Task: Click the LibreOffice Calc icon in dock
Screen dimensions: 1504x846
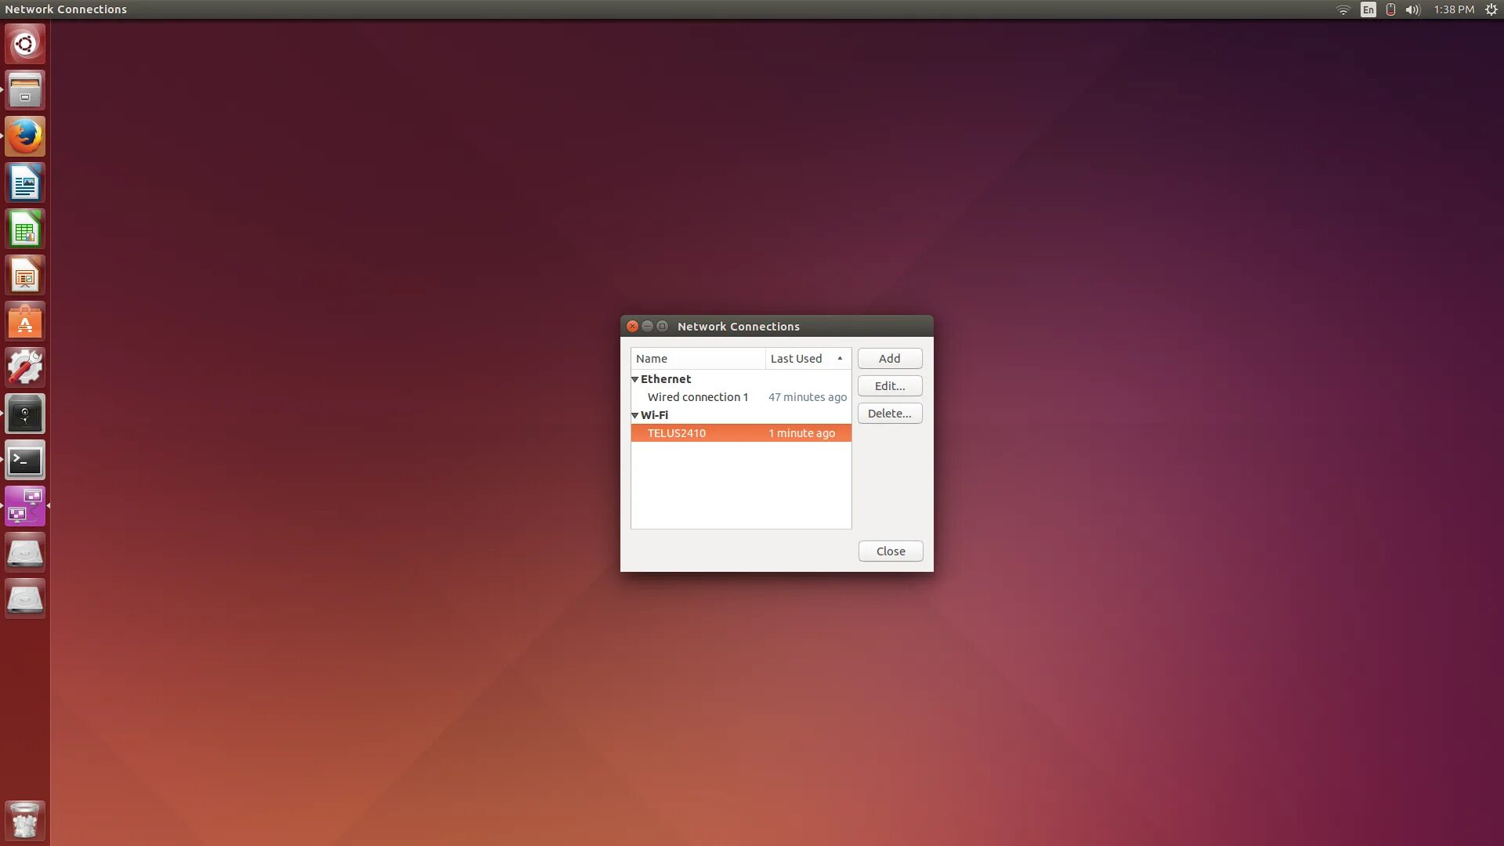Action: click(x=25, y=230)
